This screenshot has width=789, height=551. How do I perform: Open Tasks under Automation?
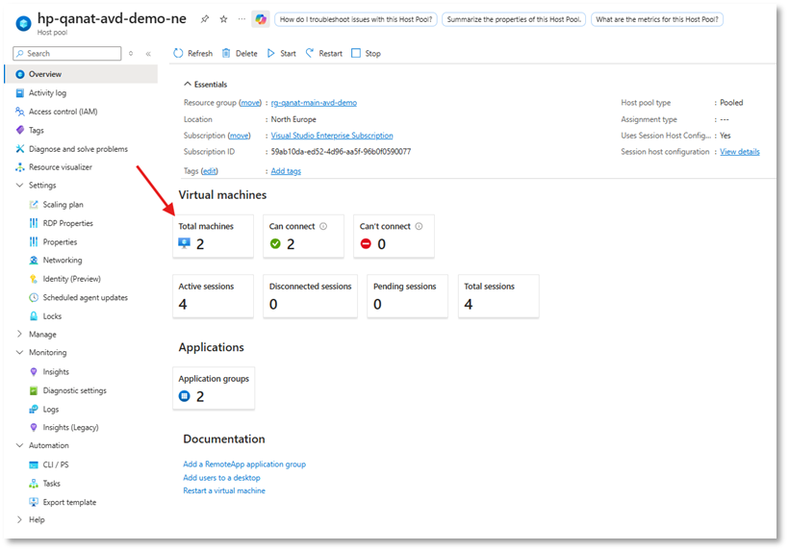click(51, 483)
